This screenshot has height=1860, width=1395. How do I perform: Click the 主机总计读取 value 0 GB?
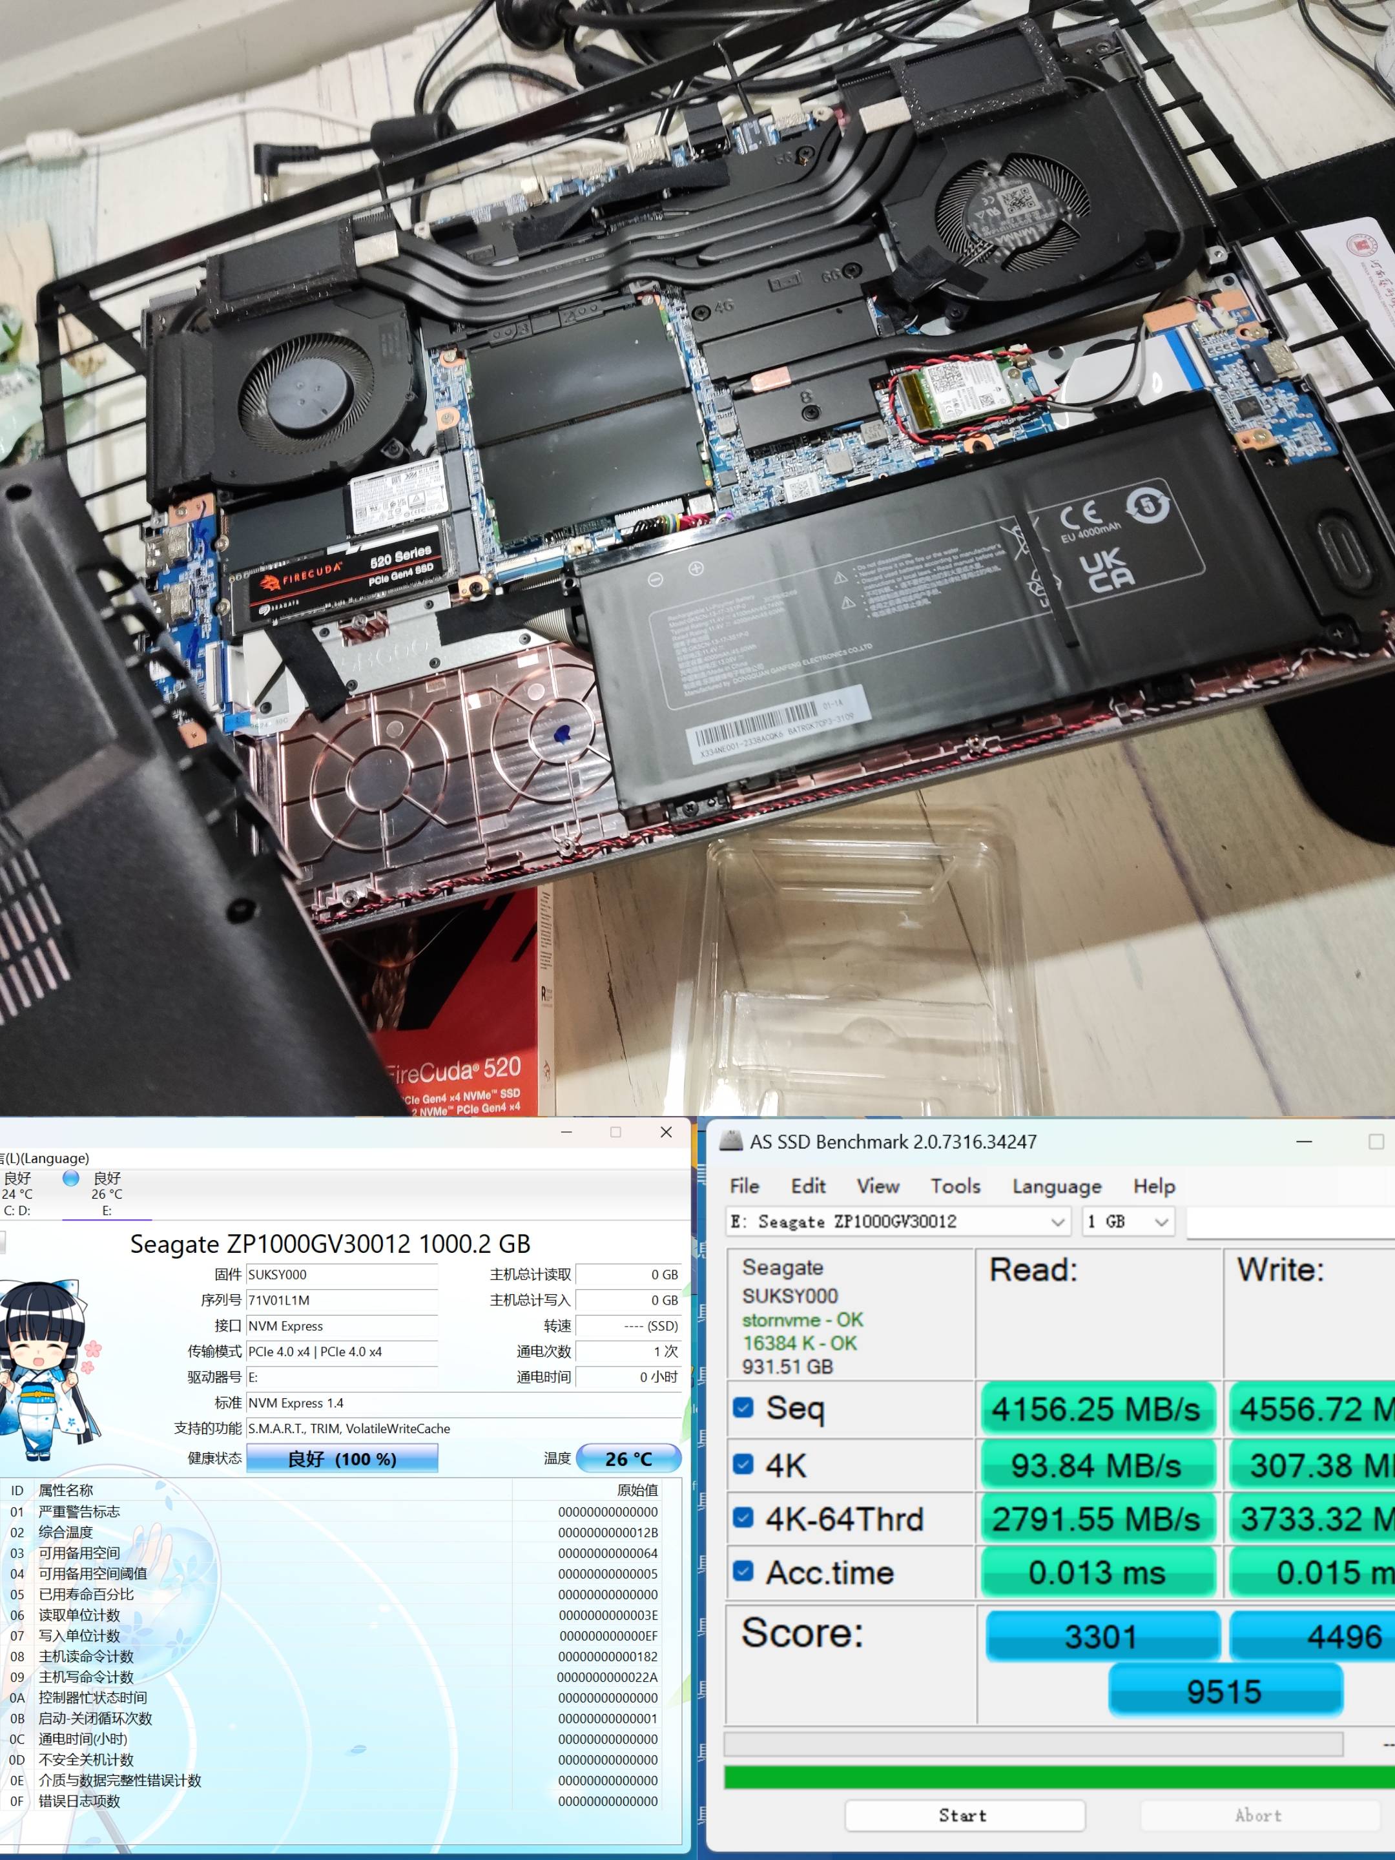tap(628, 1275)
